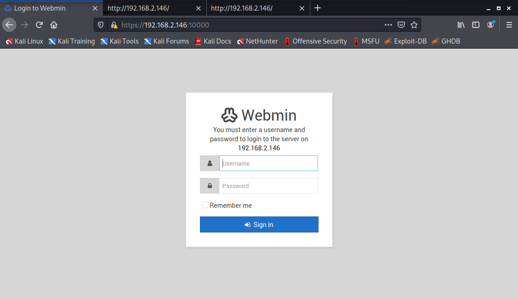Bookmark this page with the star

coord(414,25)
